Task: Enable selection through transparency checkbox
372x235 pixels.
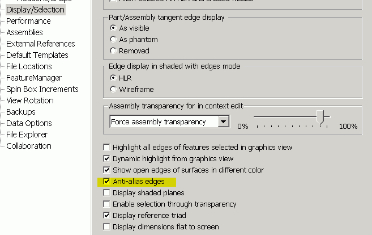Action: click(107, 204)
